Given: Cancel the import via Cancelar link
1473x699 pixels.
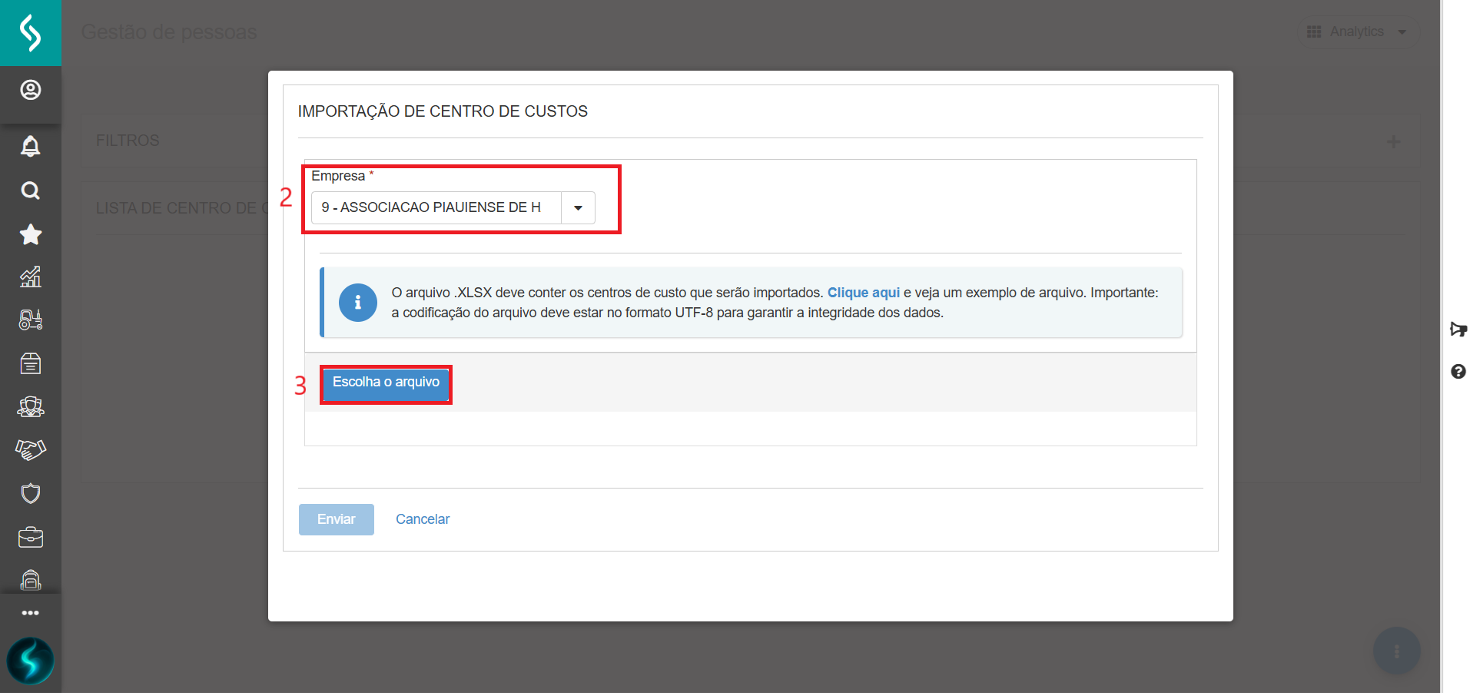Looking at the screenshot, I should click(x=423, y=520).
